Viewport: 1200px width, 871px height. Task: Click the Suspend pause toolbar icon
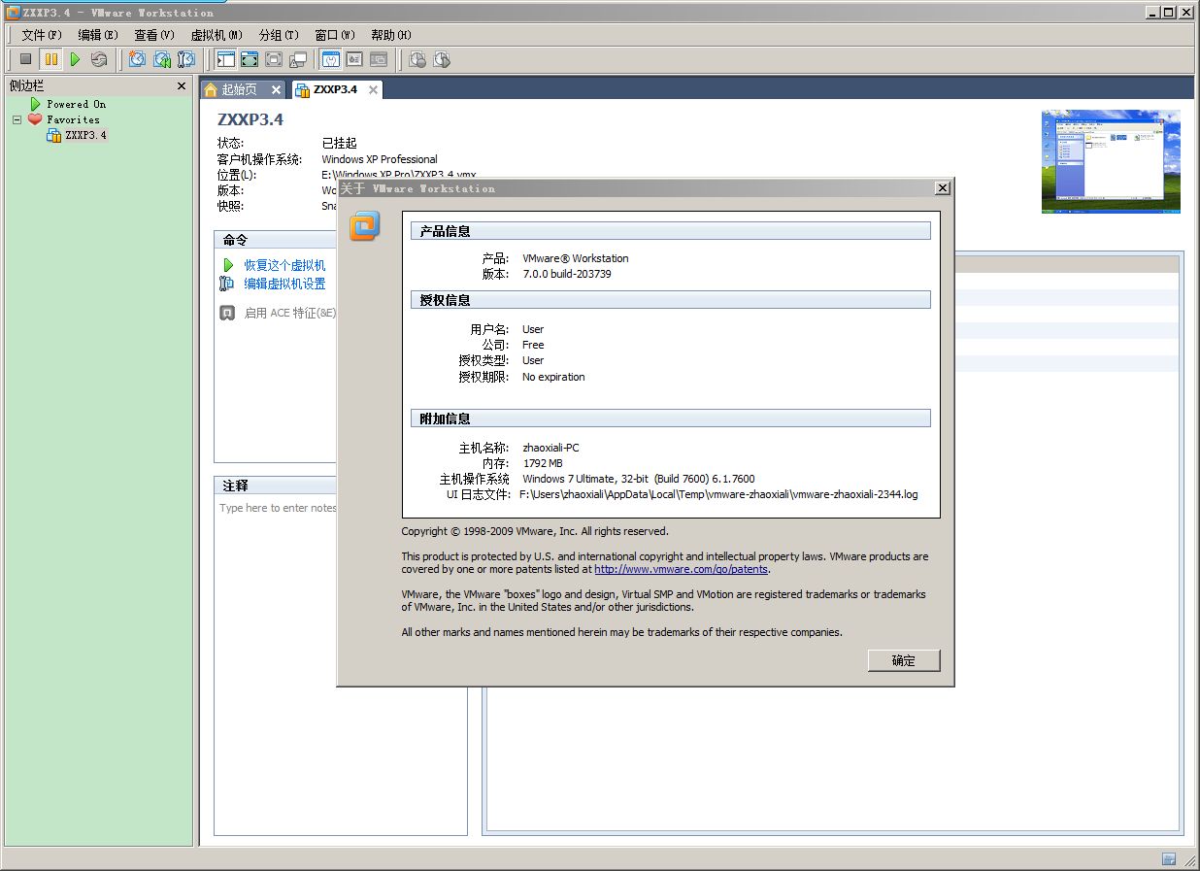[50, 59]
